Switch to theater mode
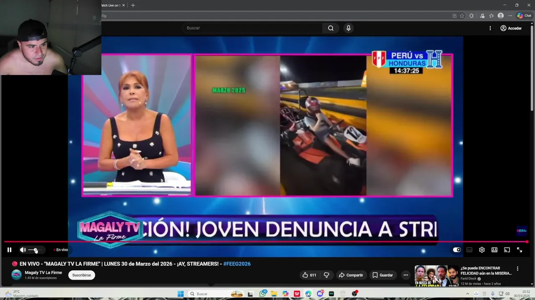 494,250
